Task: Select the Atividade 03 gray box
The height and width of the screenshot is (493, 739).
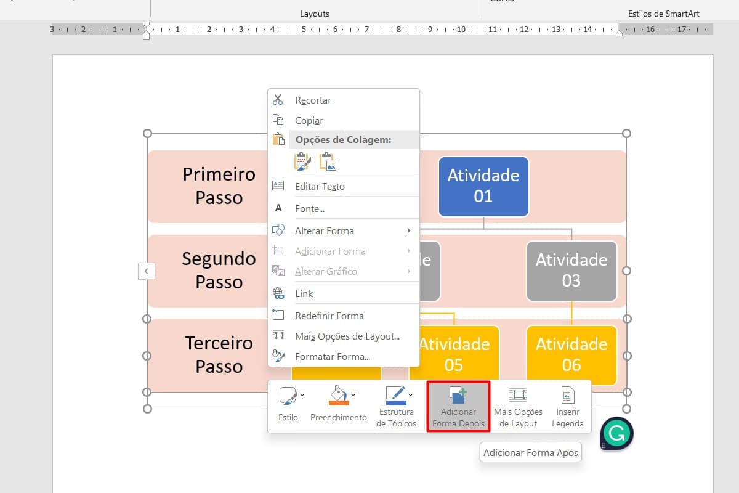Action: (571, 270)
